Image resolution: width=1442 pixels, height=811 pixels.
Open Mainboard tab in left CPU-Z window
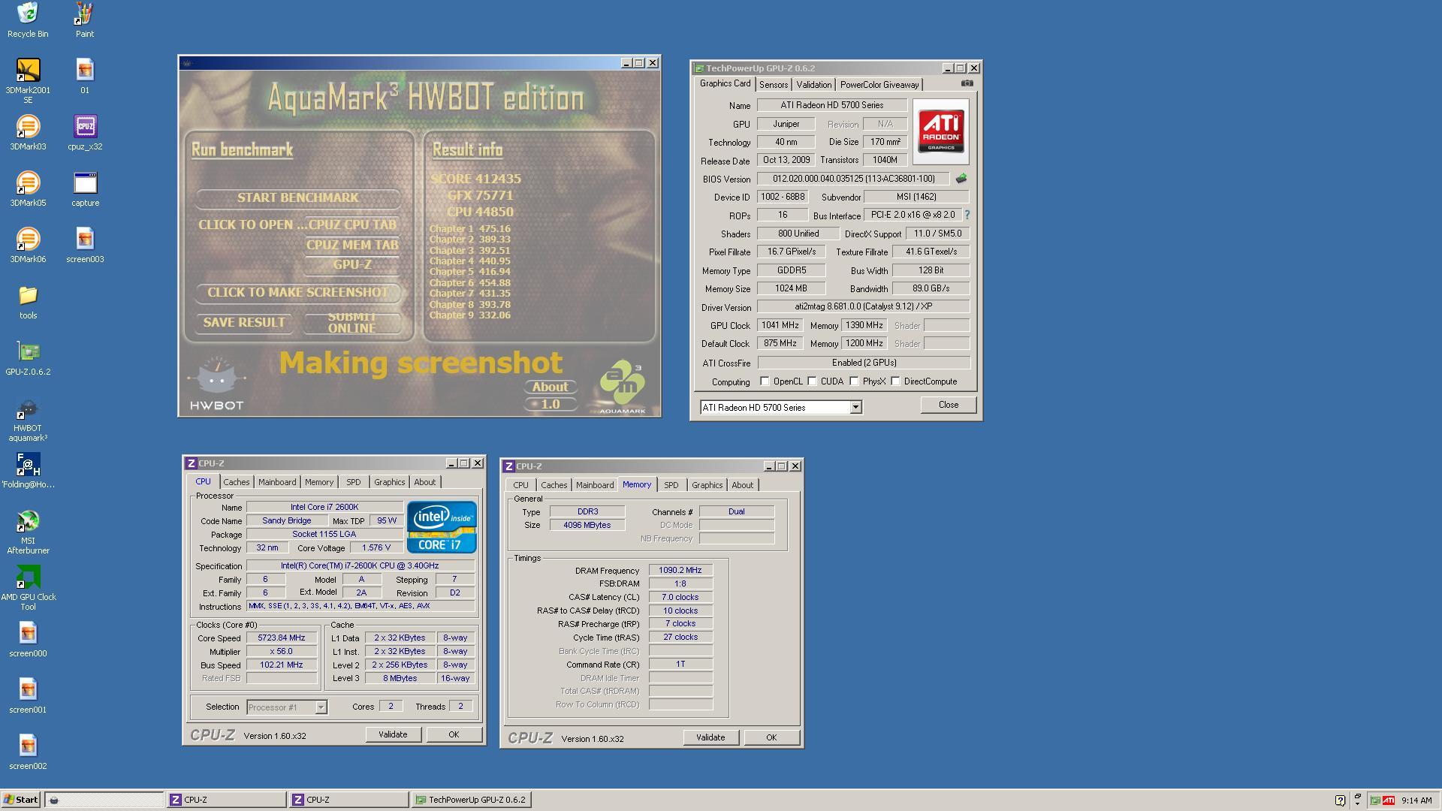click(x=277, y=482)
